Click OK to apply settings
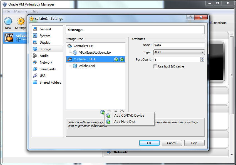Image resolution: width=236 pixels, height=165 pixels. [149, 143]
